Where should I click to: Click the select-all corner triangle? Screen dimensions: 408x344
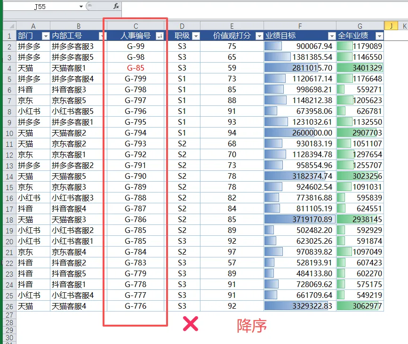pos(10,26)
